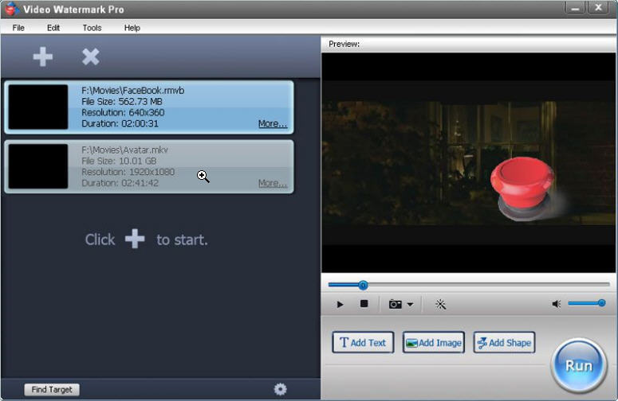Click the Find Target button

pyautogui.click(x=52, y=390)
